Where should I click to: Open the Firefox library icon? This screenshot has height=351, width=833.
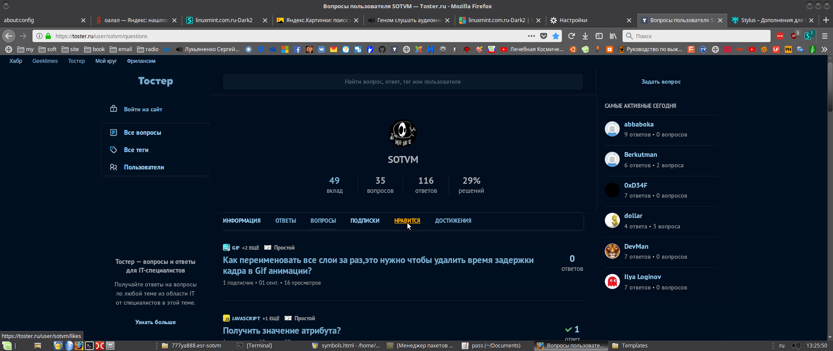[613, 36]
